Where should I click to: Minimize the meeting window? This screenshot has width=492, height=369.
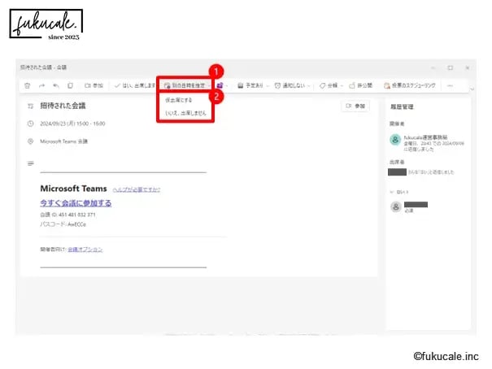(433, 67)
